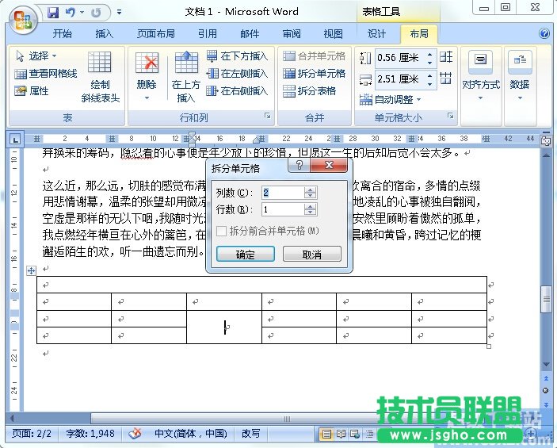The width and height of the screenshot is (557, 448).
Task: Check the 拆分前合并单元格 checkbox
Action: 222,230
